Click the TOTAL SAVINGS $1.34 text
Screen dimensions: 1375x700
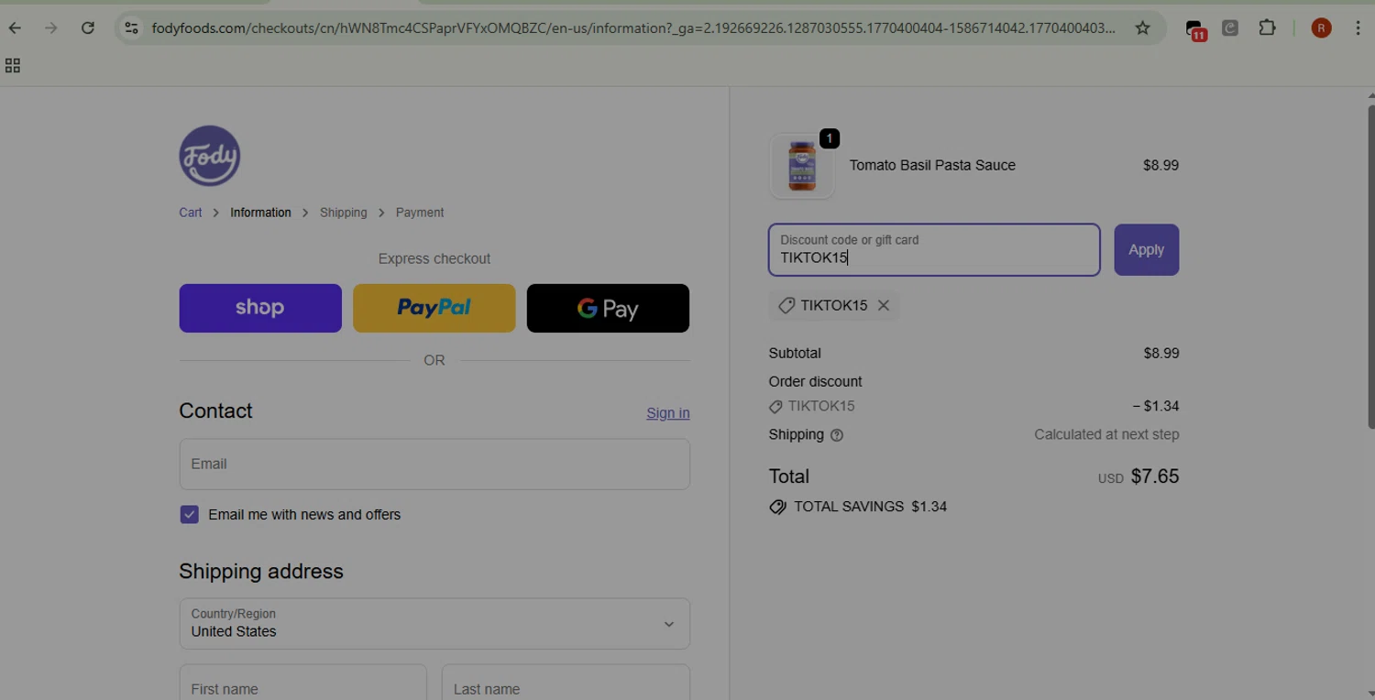point(870,507)
